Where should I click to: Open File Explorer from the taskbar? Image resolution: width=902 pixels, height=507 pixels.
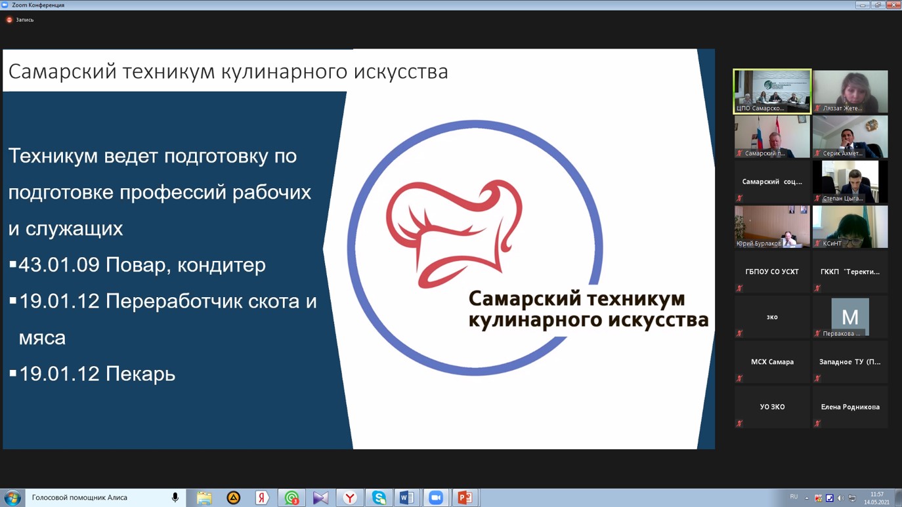204,498
